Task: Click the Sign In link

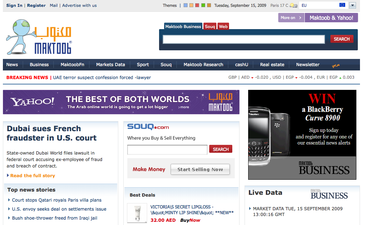Action: coord(14,5)
